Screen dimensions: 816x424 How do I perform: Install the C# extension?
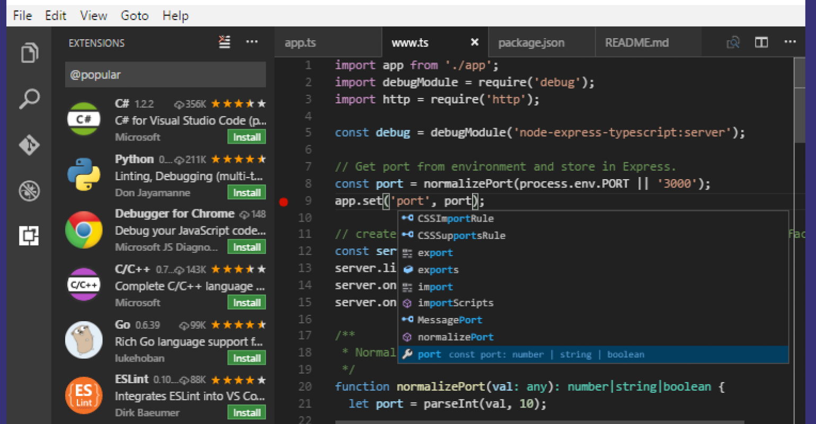click(x=247, y=137)
